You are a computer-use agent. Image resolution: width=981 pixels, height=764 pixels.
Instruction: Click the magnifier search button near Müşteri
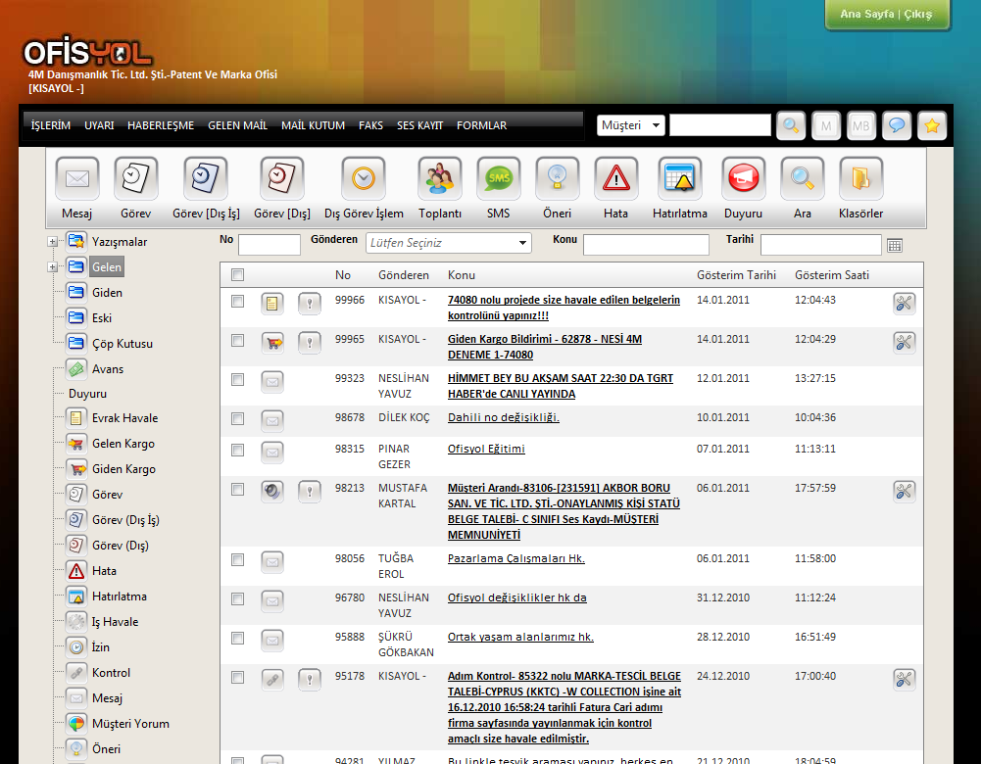[791, 125]
